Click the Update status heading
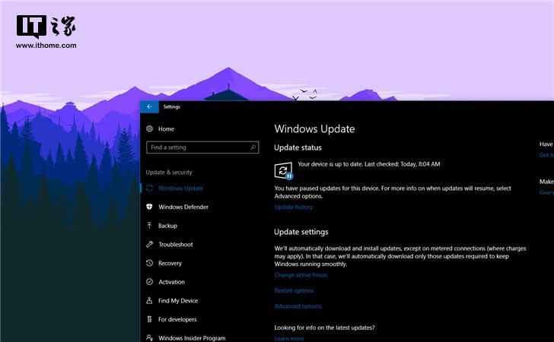Viewport: 554px width, 342px height. pyautogui.click(x=298, y=147)
